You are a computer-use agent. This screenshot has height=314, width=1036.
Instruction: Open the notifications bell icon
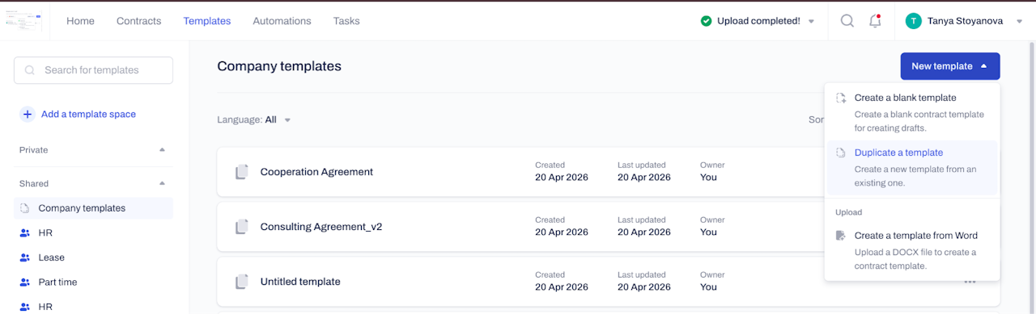point(875,21)
